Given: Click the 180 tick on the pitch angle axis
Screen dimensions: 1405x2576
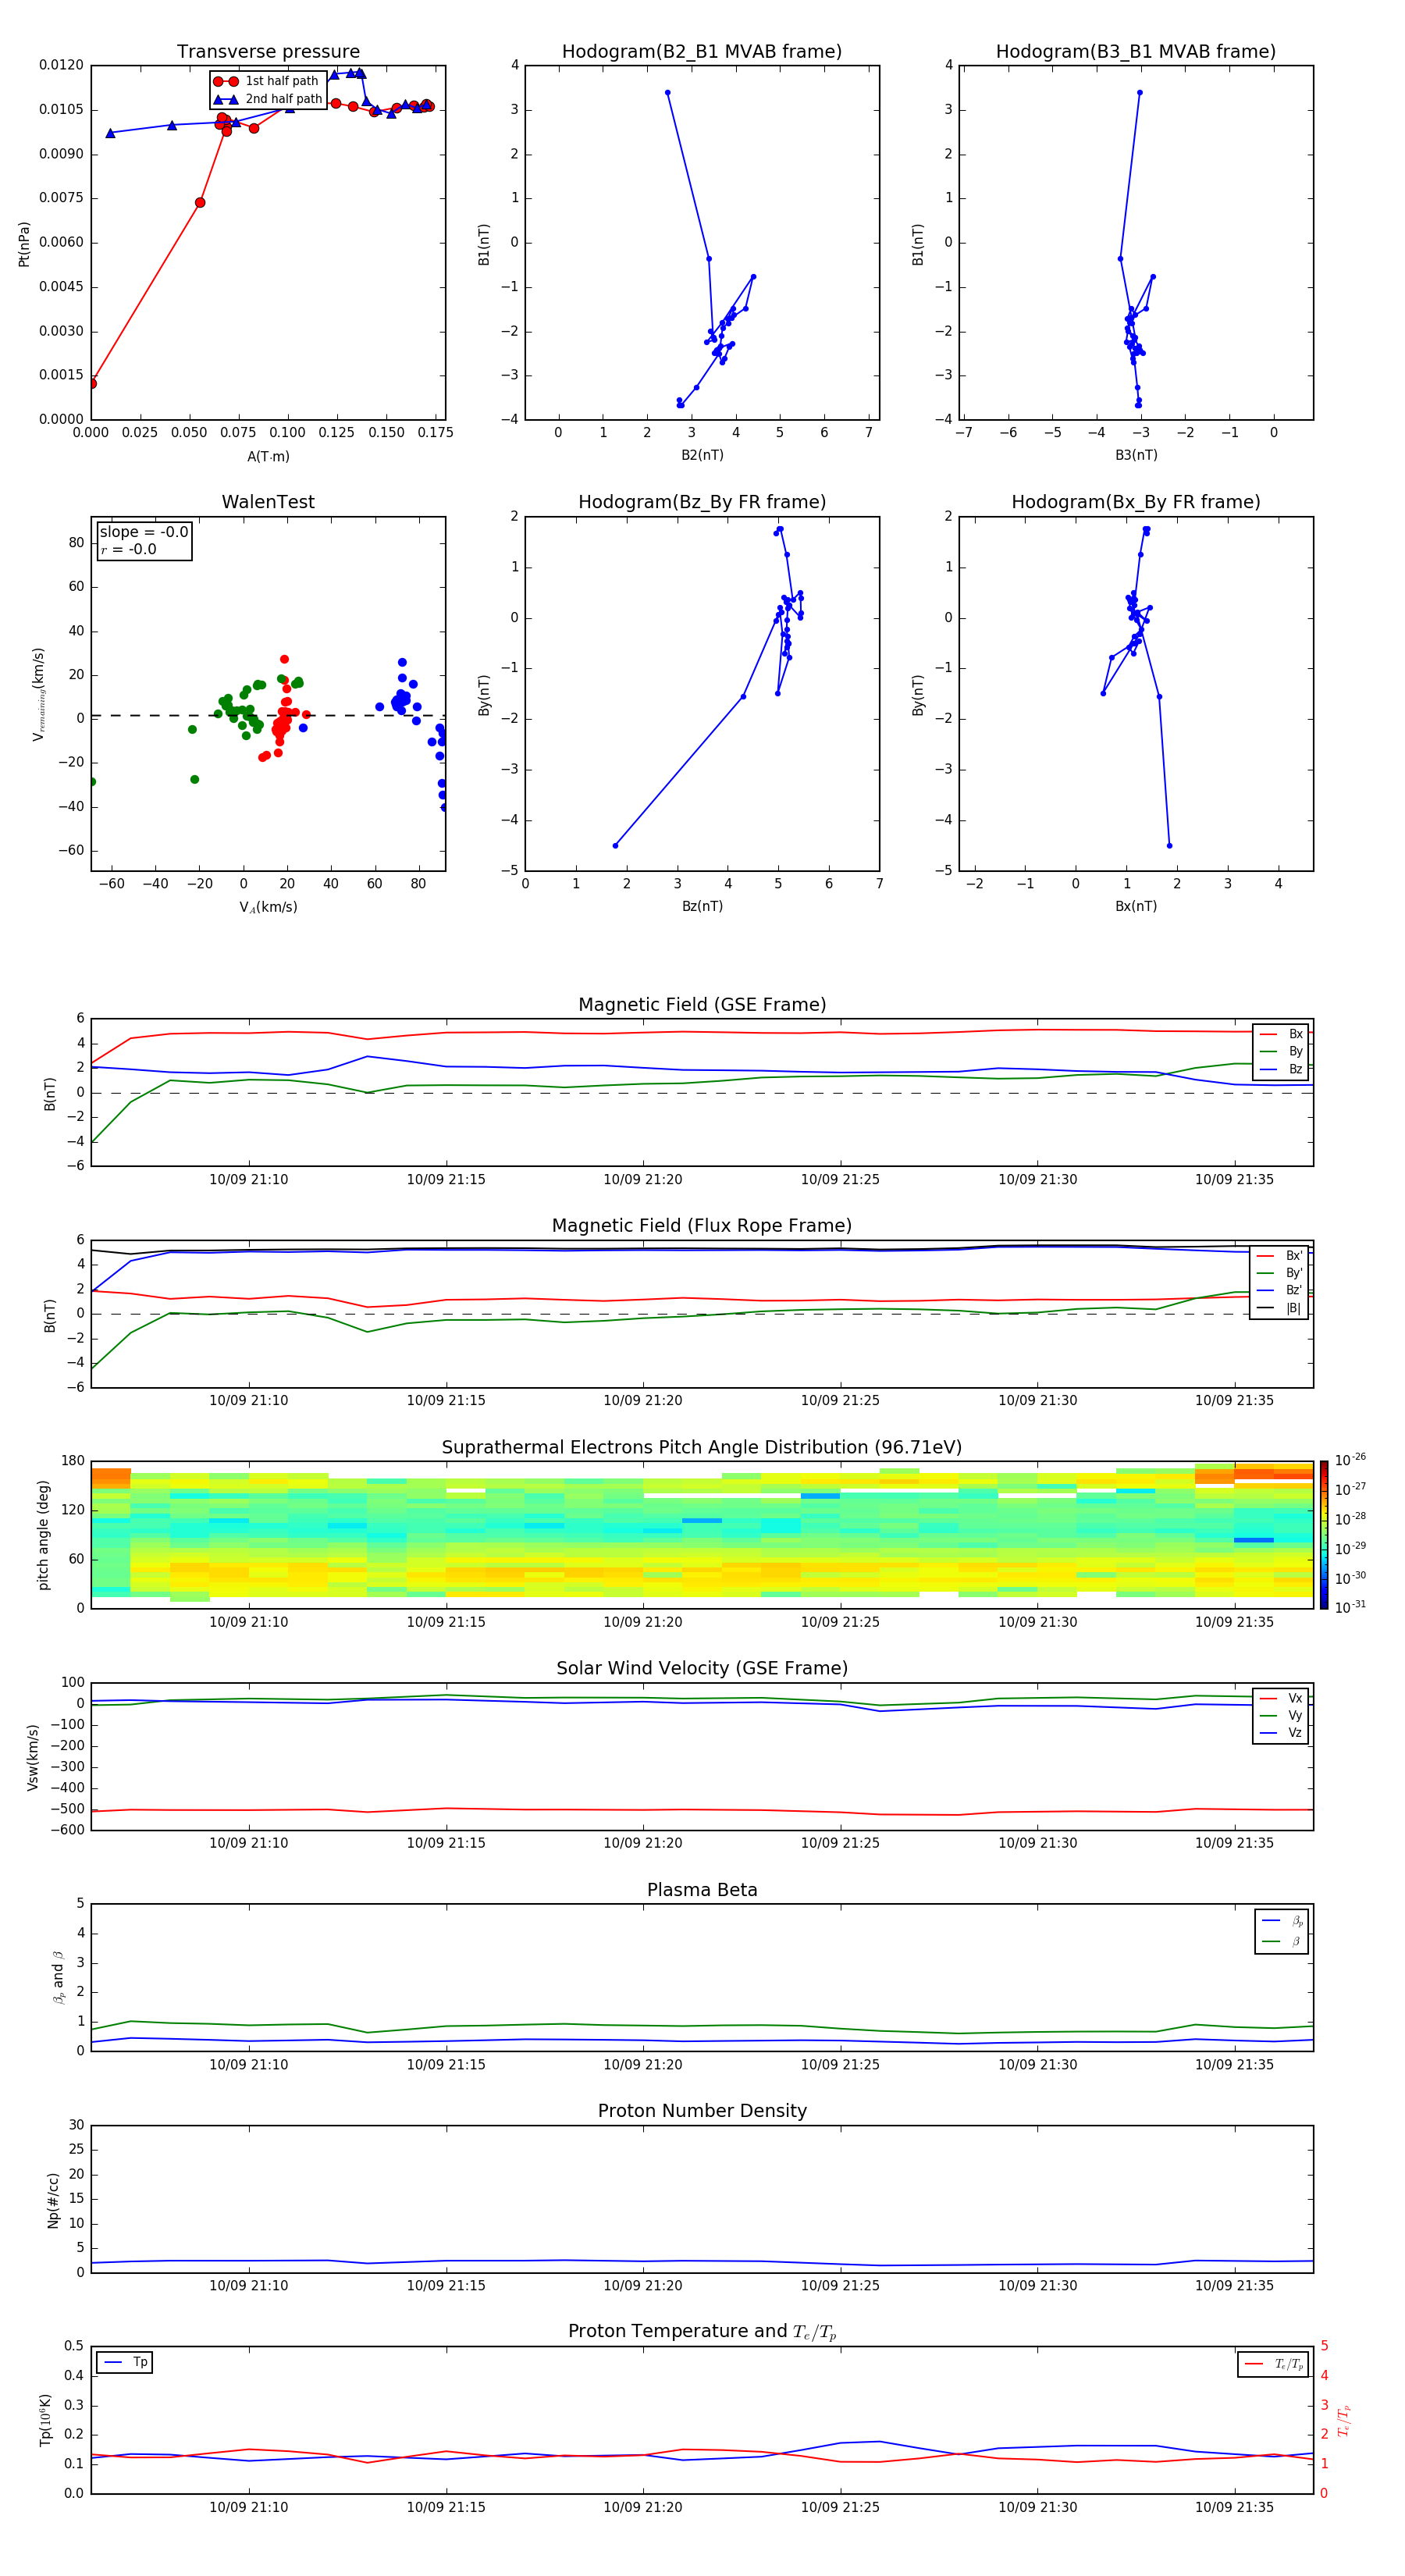Looking at the screenshot, I should [73, 1461].
